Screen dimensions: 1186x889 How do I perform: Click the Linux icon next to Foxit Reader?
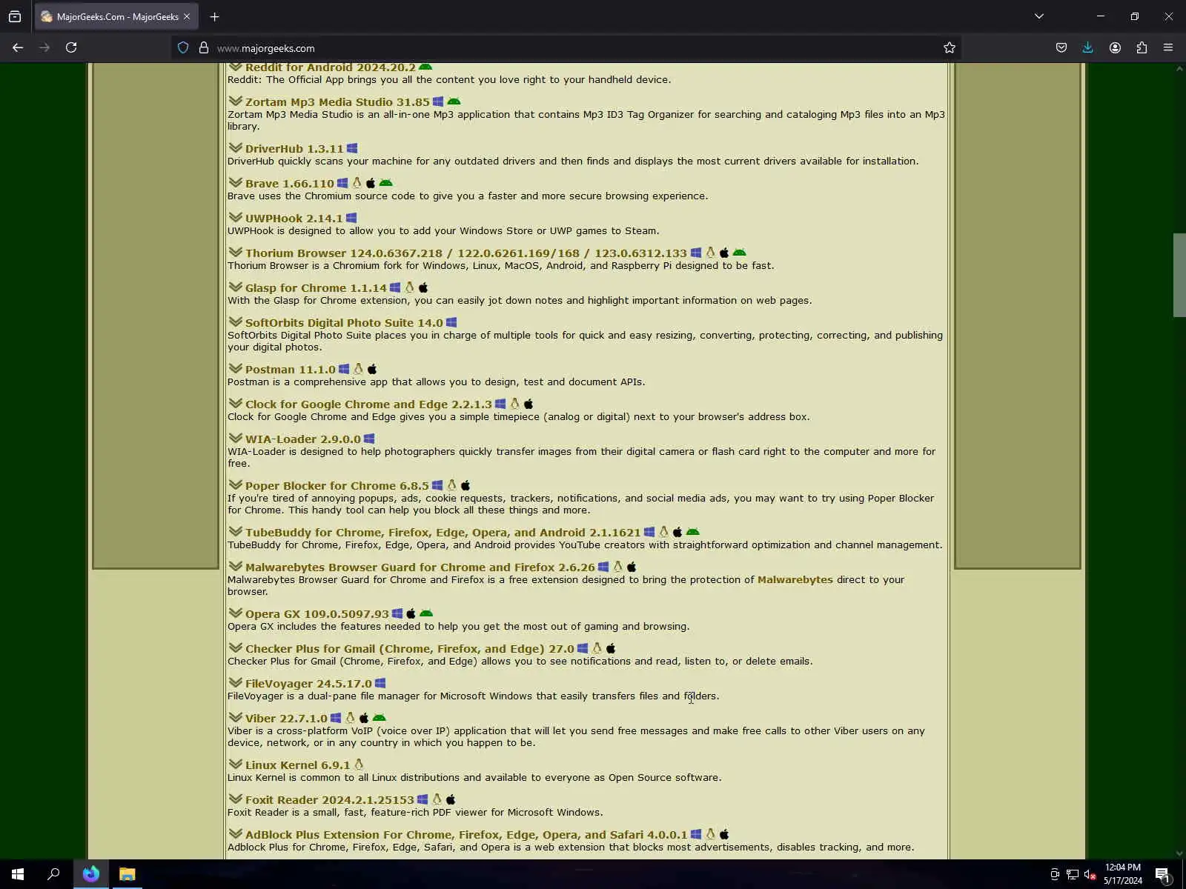click(437, 799)
